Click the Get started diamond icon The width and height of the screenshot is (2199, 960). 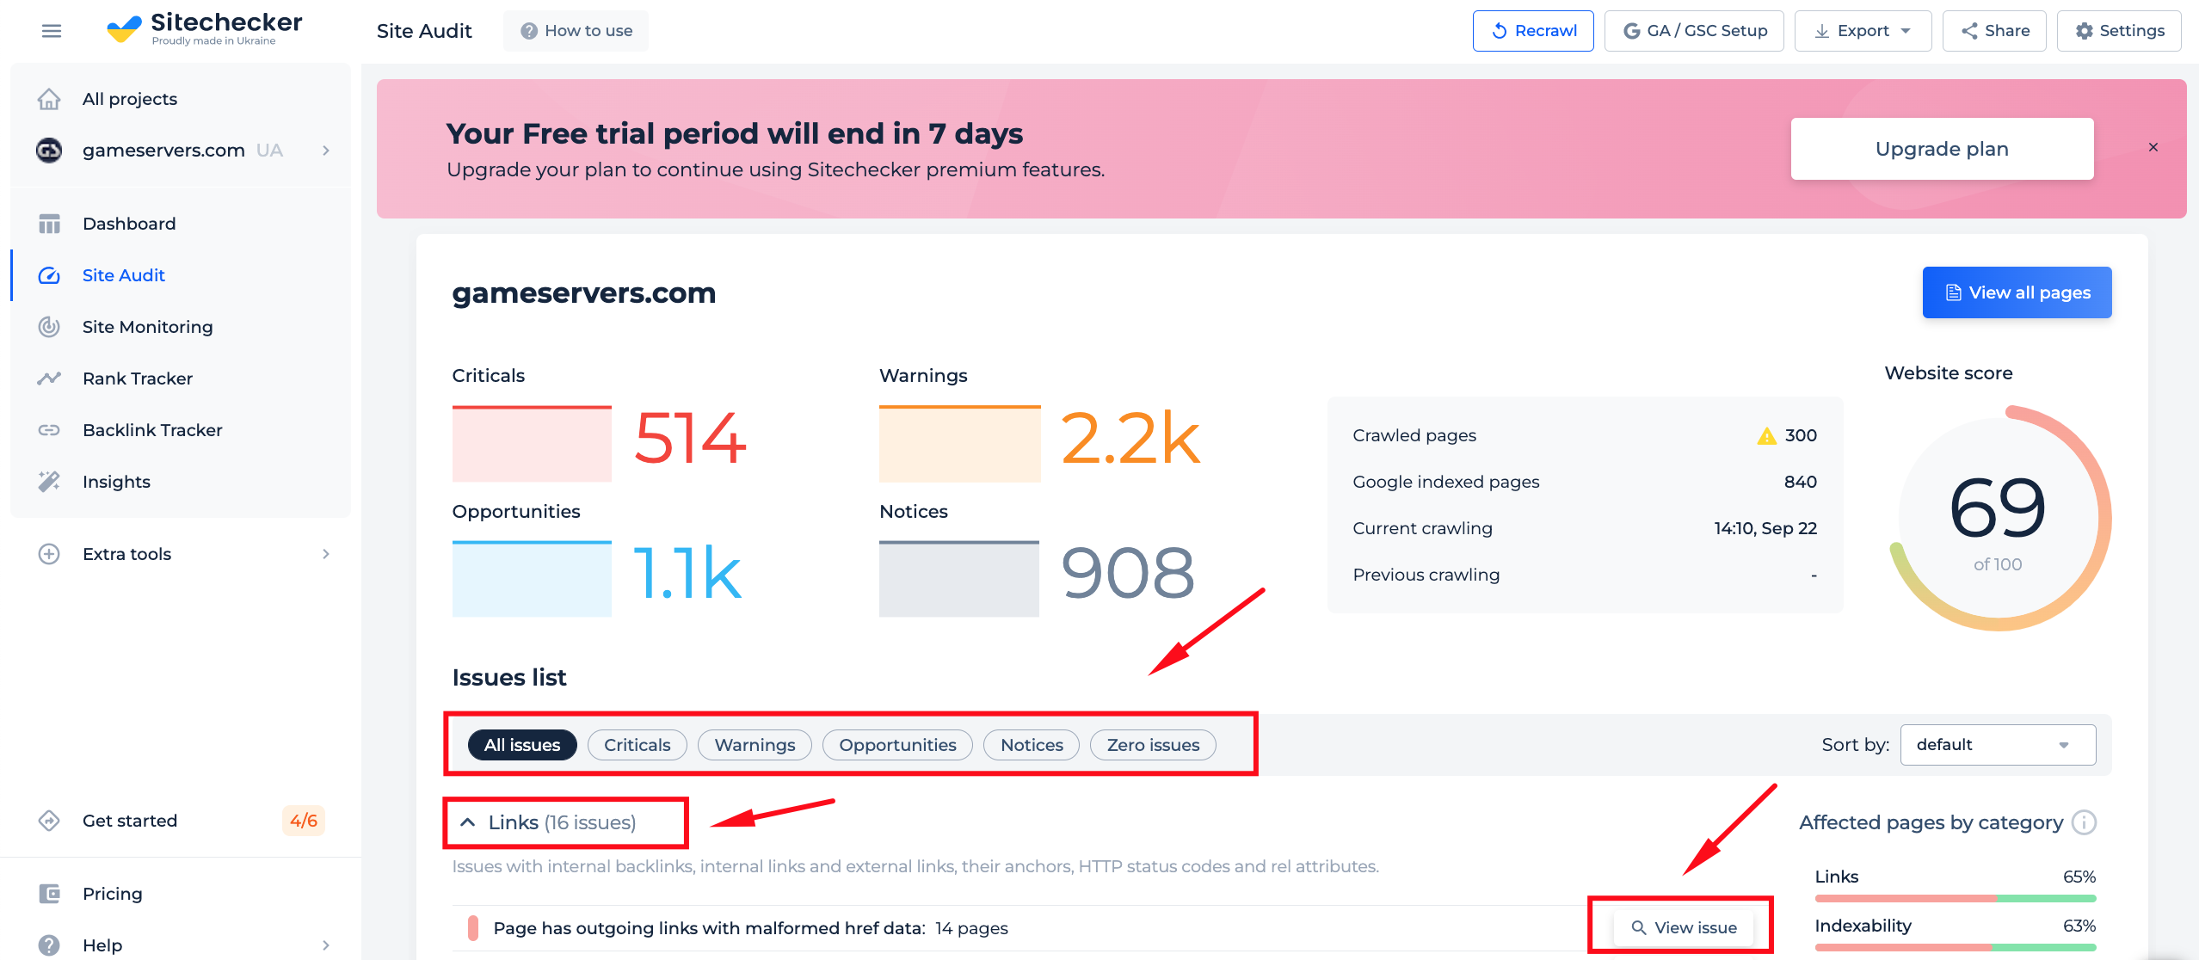coord(49,821)
